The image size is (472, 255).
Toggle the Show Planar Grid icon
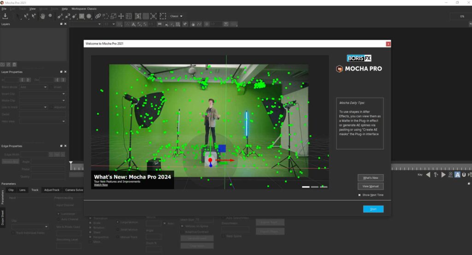(x=146, y=16)
